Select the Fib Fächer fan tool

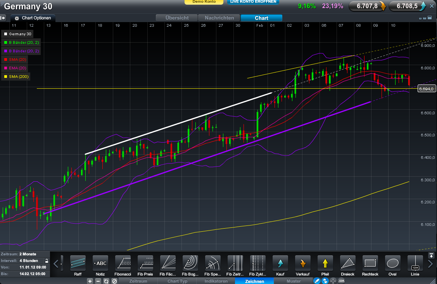pyautogui.click(x=168, y=266)
